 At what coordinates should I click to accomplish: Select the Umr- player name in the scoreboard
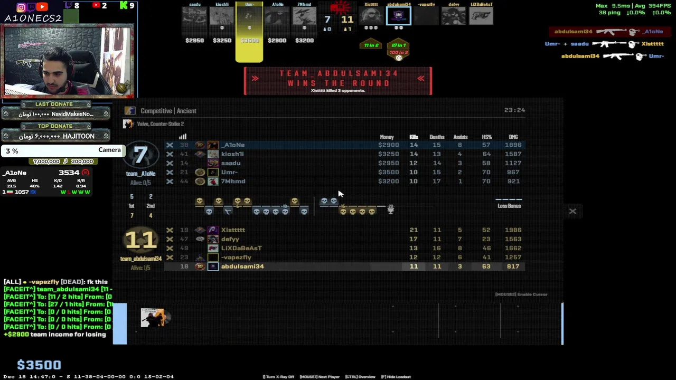[x=229, y=173]
